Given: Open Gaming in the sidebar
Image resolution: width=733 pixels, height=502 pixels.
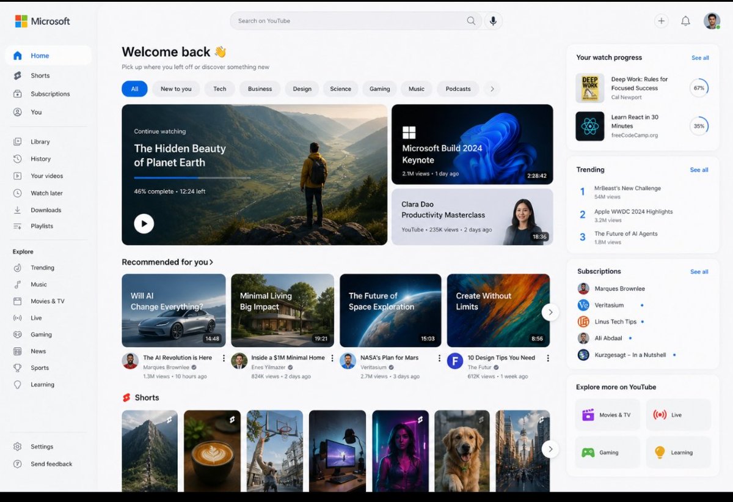Looking at the screenshot, I should (x=41, y=335).
